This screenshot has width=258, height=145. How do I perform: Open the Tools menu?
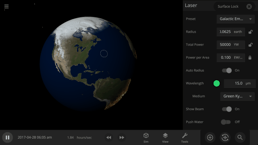click(x=185, y=138)
